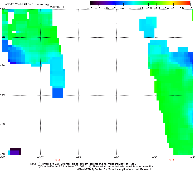Select the date label "20160711" under the title
Screen dimensions: 195x171
(x=57, y=7)
